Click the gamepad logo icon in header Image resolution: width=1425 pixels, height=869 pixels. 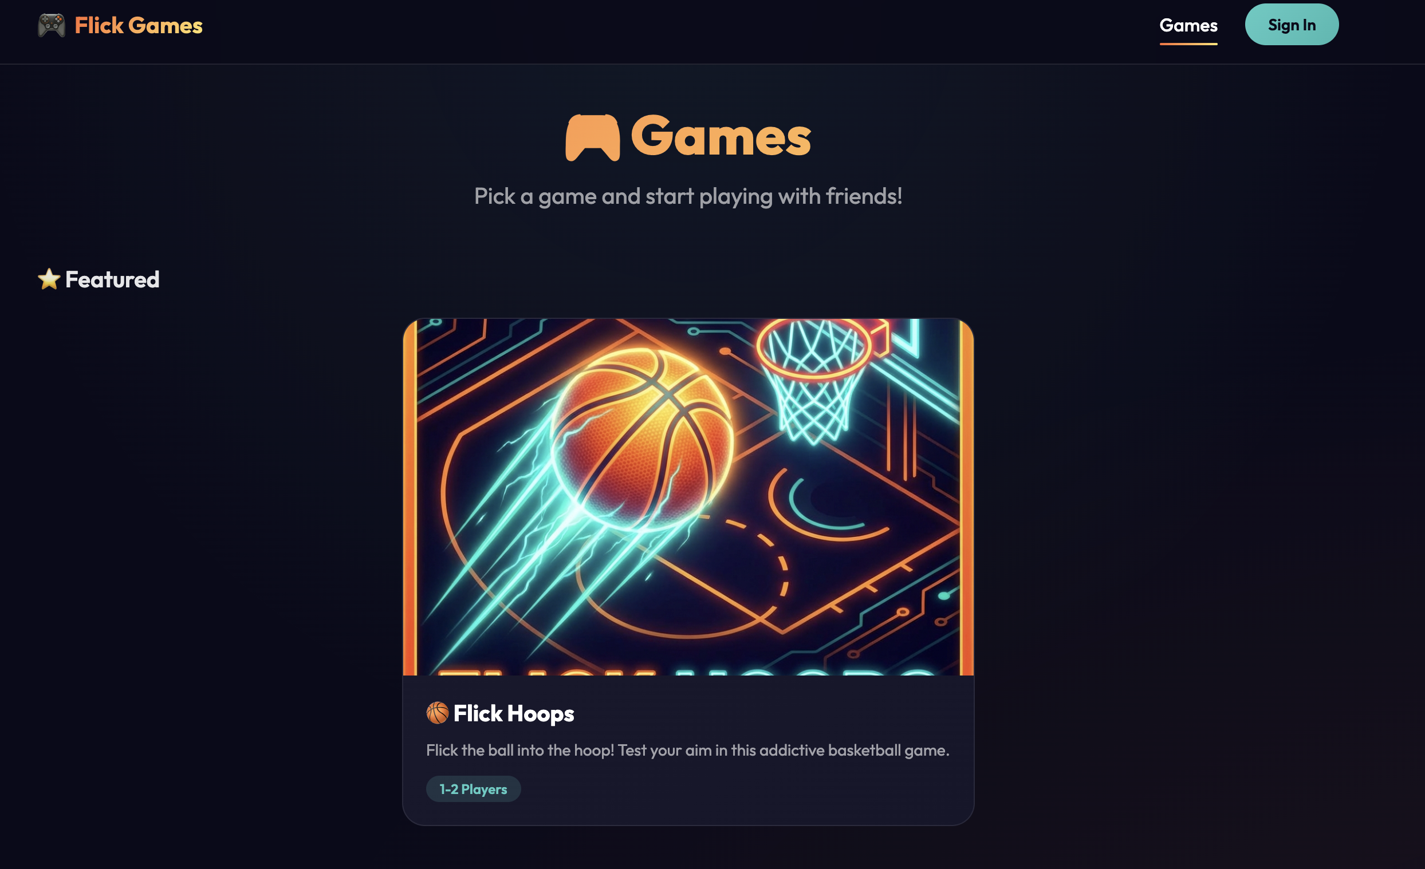(52, 25)
